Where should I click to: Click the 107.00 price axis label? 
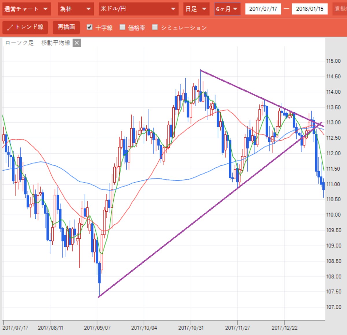333,307
